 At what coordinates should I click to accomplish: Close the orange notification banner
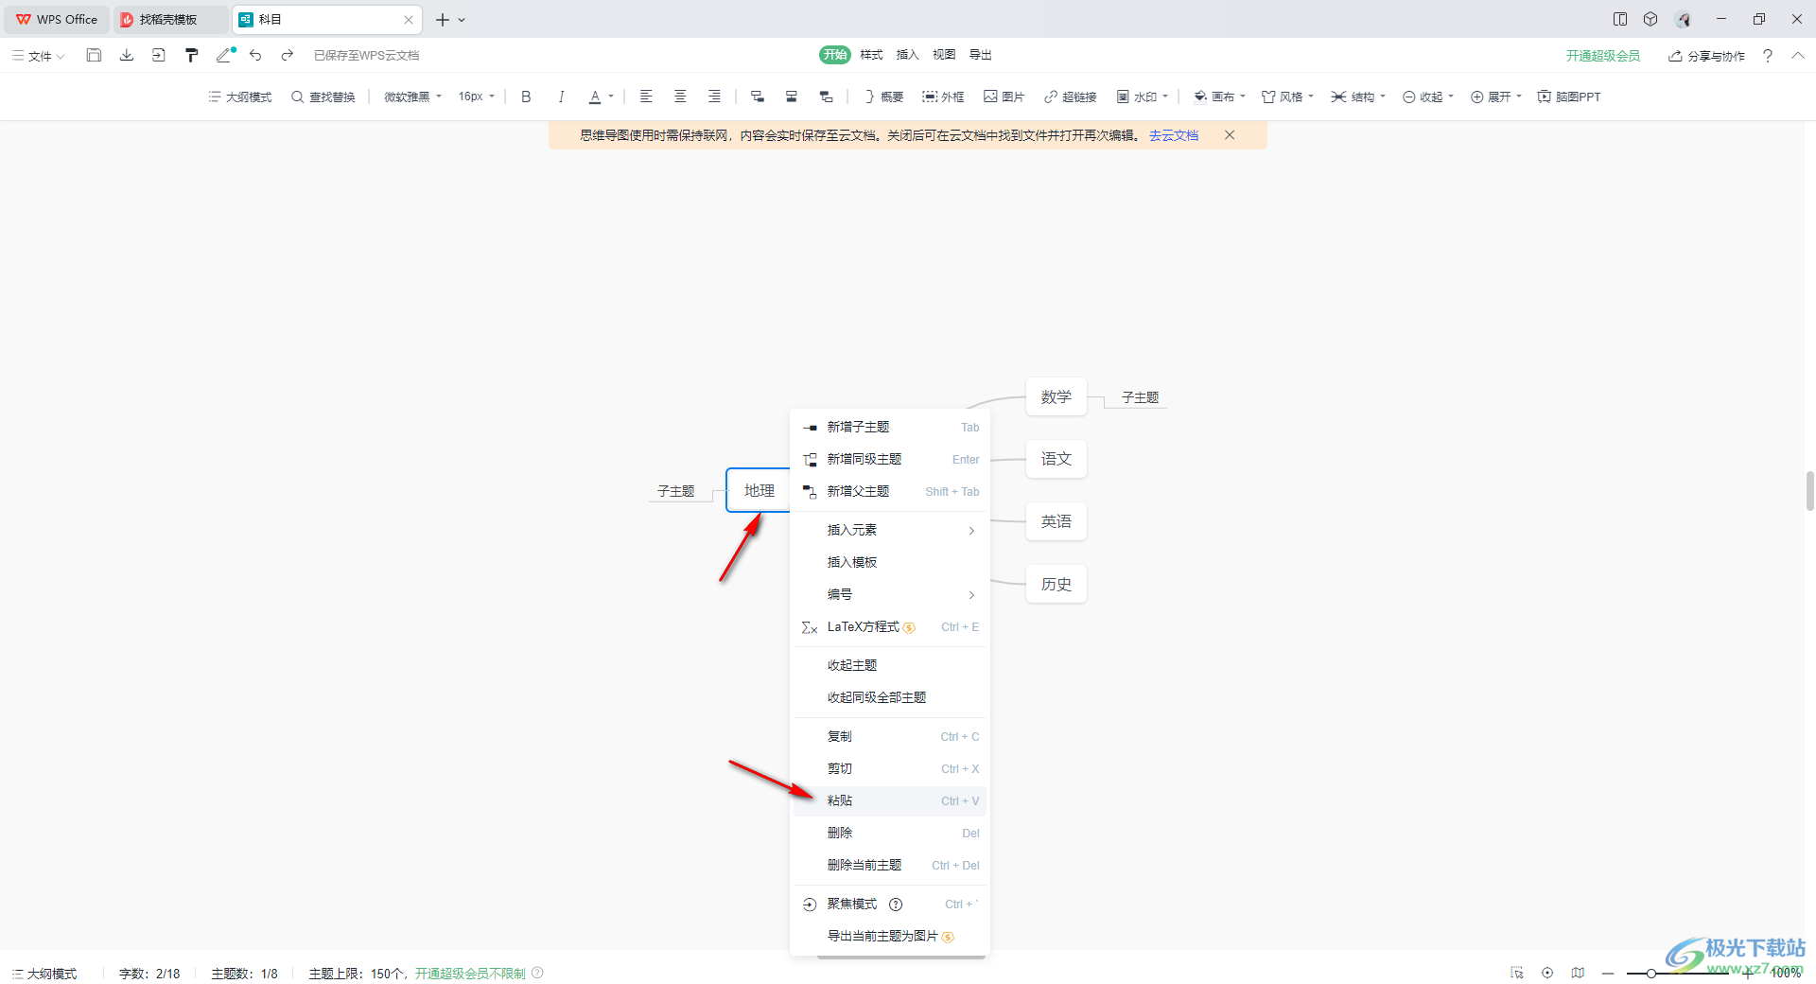[x=1230, y=135]
